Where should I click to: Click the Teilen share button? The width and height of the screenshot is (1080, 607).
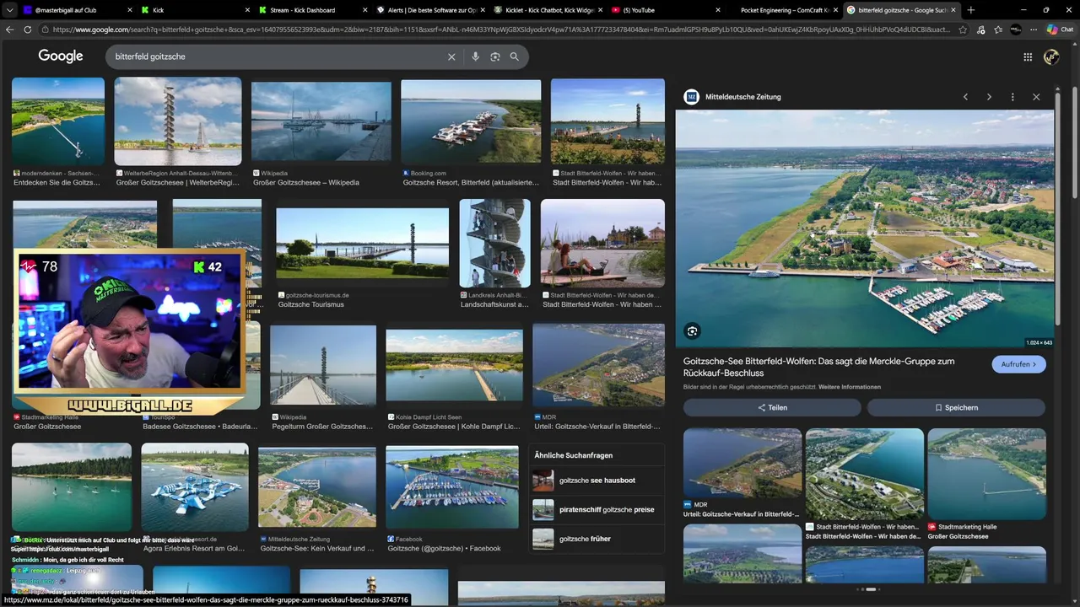coord(772,407)
